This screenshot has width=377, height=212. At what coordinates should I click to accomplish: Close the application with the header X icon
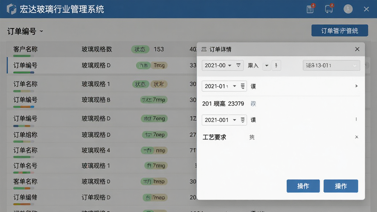[x=366, y=9]
